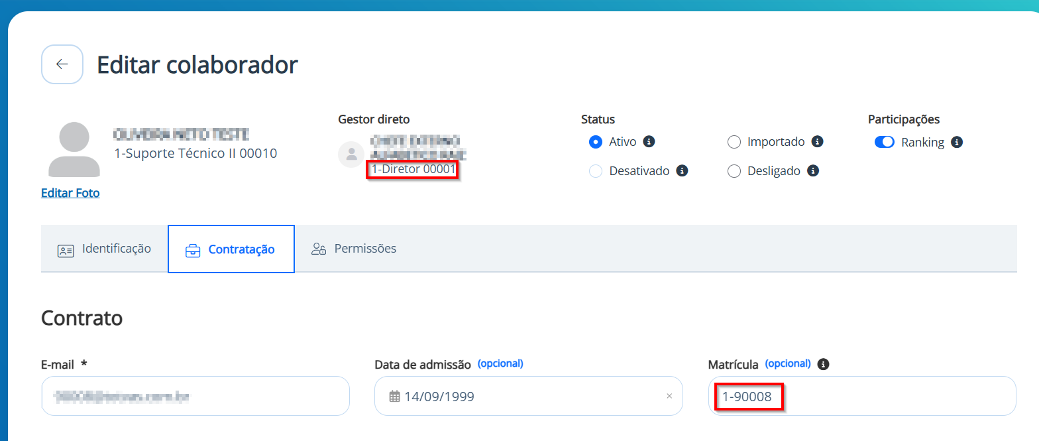
Task: Select the Importado status option
Action: pyautogui.click(x=734, y=142)
